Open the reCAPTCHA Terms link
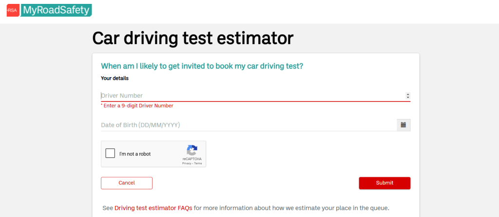The height and width of the screenshot is (217, 499). click(198, 164)
